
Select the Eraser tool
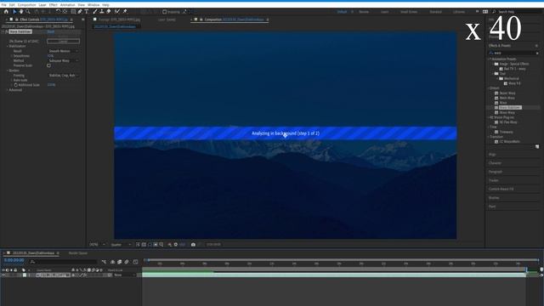[108, 11]
